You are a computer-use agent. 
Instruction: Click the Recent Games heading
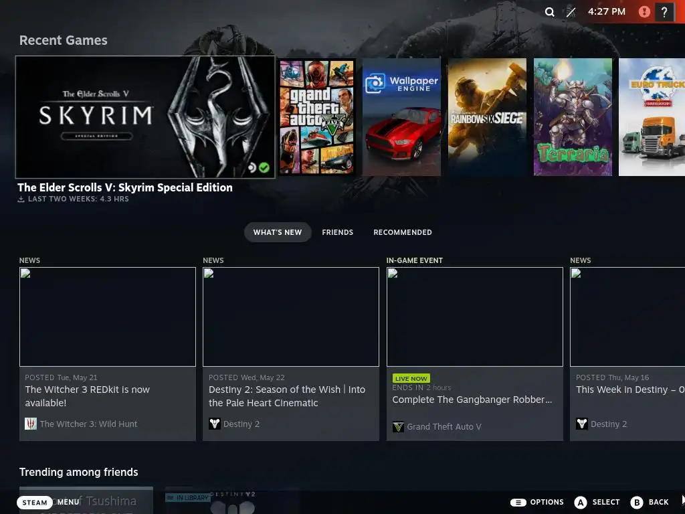pos(64,40)
